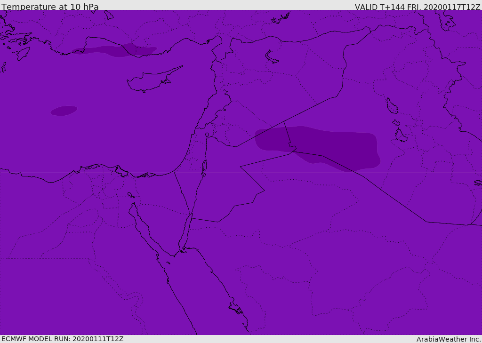Click the small dark oval patch in the Mediterranean

64,111
